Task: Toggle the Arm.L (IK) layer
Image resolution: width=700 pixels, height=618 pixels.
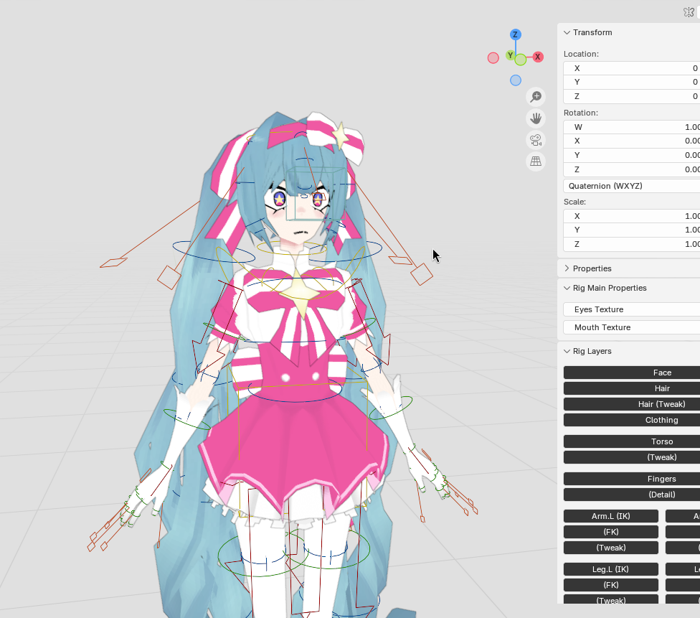Action: coord(611,515)
